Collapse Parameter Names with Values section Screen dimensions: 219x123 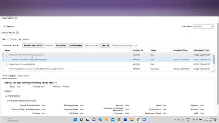point(8,101)
